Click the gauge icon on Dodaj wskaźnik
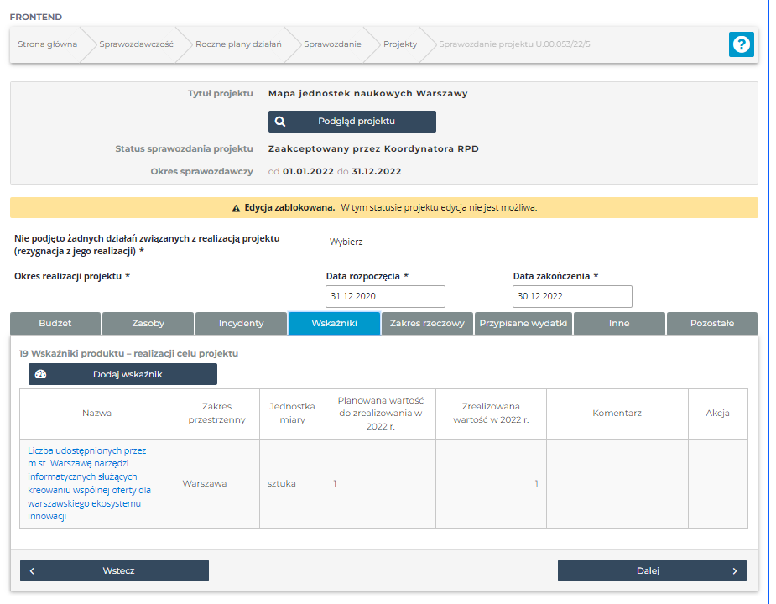This screenshot has width=776, height=604. coord(40,374)
